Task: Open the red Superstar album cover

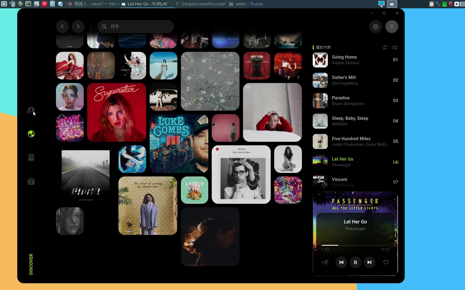Action: tap(117, 113)
